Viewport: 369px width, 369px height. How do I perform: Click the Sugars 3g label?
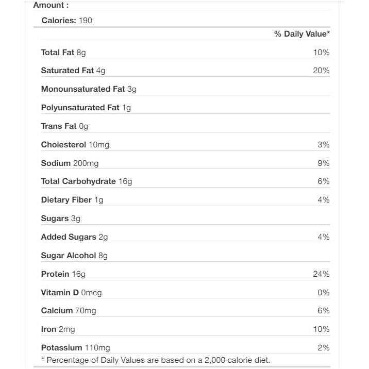(61, 219)
